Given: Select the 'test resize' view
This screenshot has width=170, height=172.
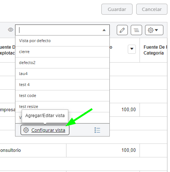Looking at the screenshot, I should click(62, 106).
